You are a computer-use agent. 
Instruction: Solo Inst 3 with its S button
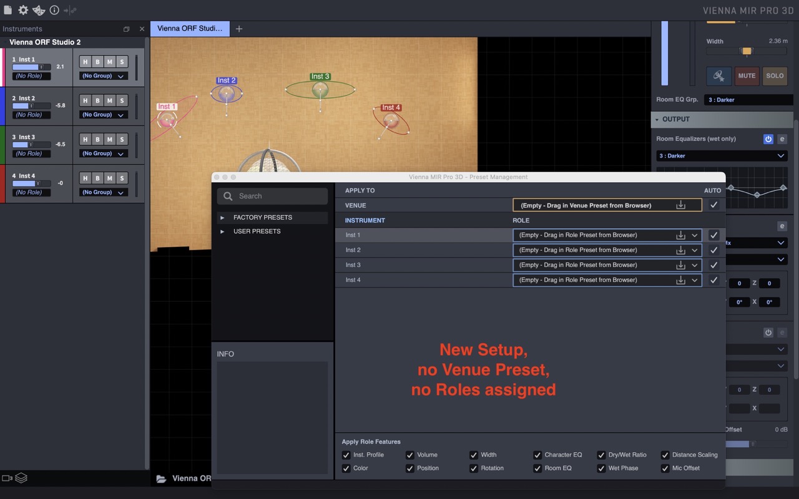click(122, 139)
